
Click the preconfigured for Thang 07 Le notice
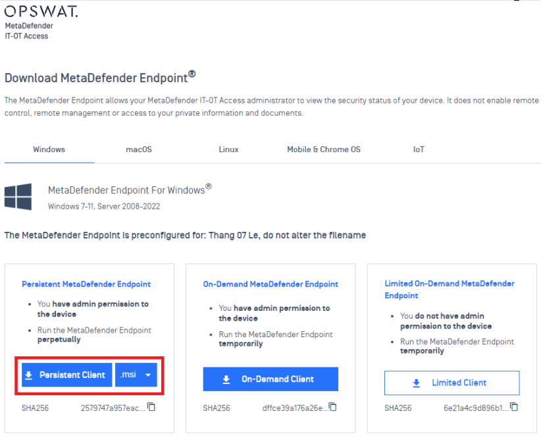(x=185, y=235)
